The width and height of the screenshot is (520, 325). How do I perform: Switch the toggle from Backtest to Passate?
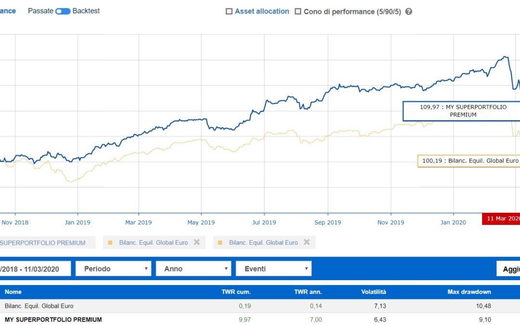(x=63, y=11)
